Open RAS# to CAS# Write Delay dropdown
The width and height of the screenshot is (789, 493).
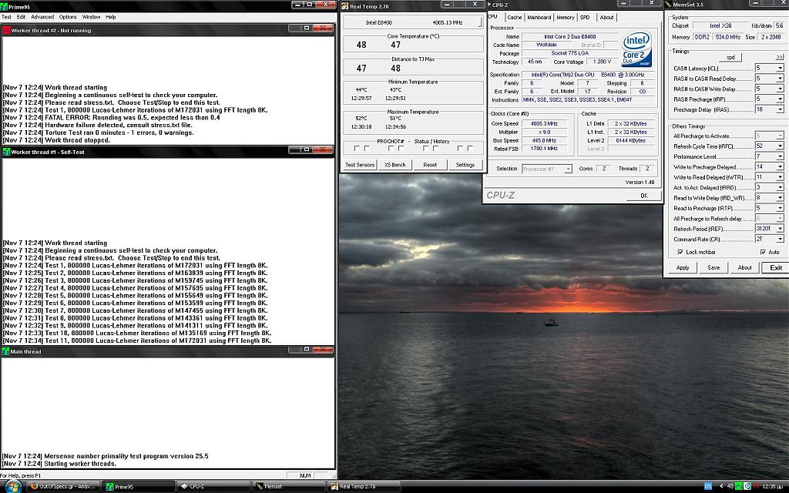(x=780, y=89)
